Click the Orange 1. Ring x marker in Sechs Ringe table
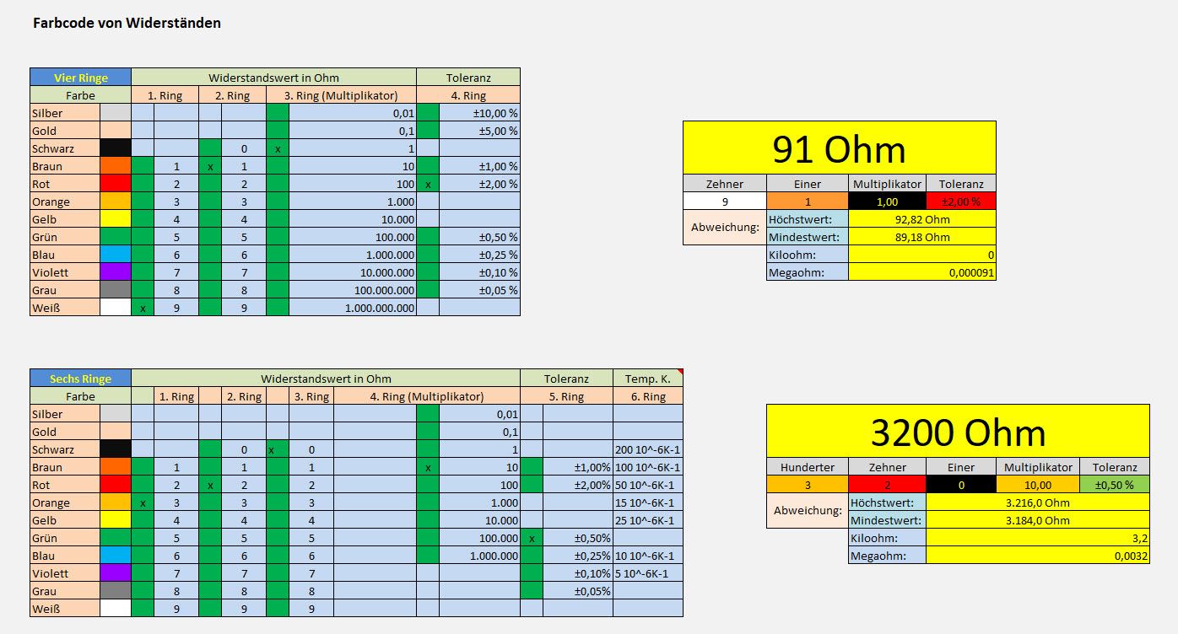The image size is (1178, 634). (x=143, y=503)
